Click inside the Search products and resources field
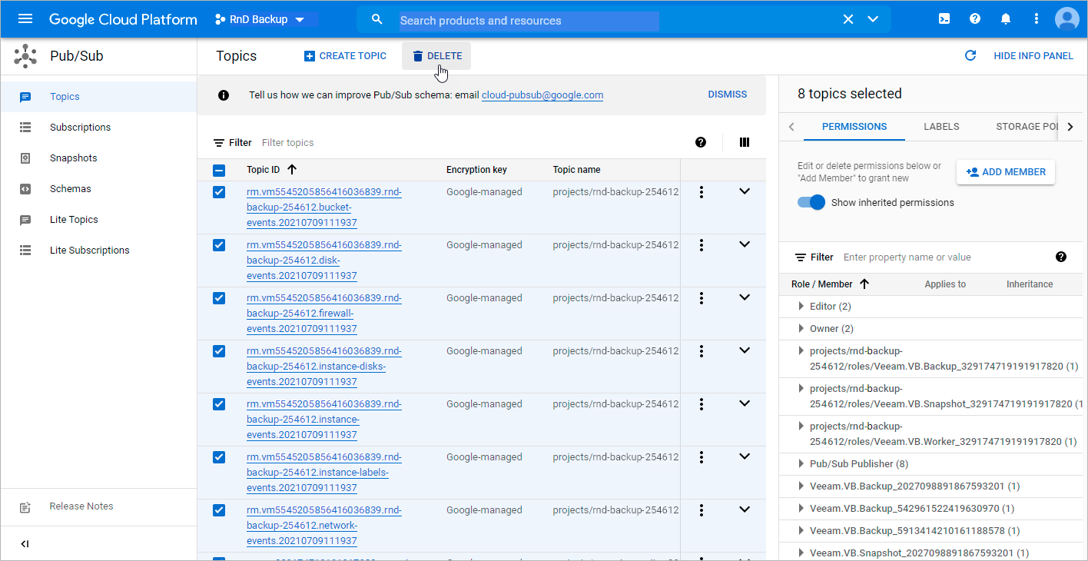Viewport: 1088px width, 561px height. point(529,21)
